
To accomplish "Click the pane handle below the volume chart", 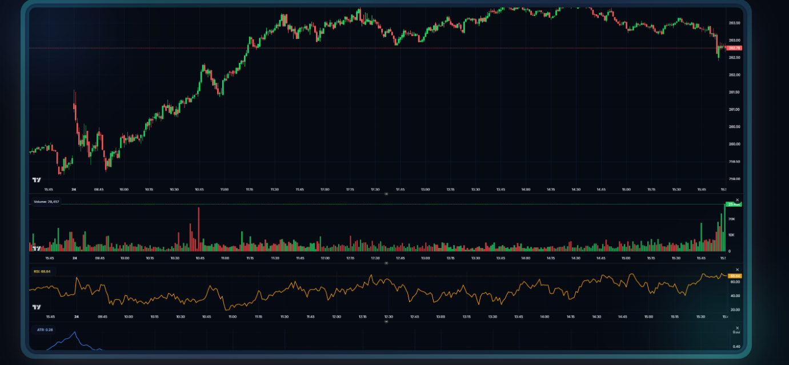I will pyautogui.click(x=386, y=263).
